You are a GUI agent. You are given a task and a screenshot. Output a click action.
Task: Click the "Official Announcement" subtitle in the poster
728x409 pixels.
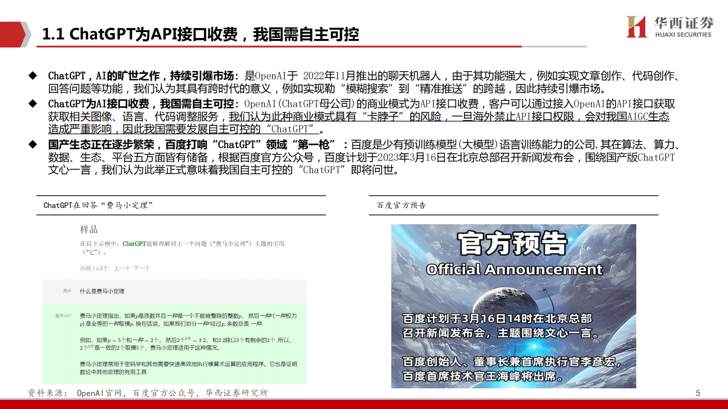[x=514, y=270]
